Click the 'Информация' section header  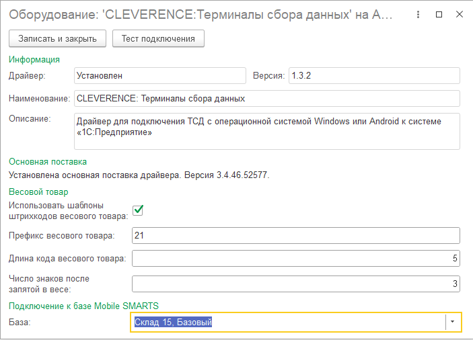34,60
